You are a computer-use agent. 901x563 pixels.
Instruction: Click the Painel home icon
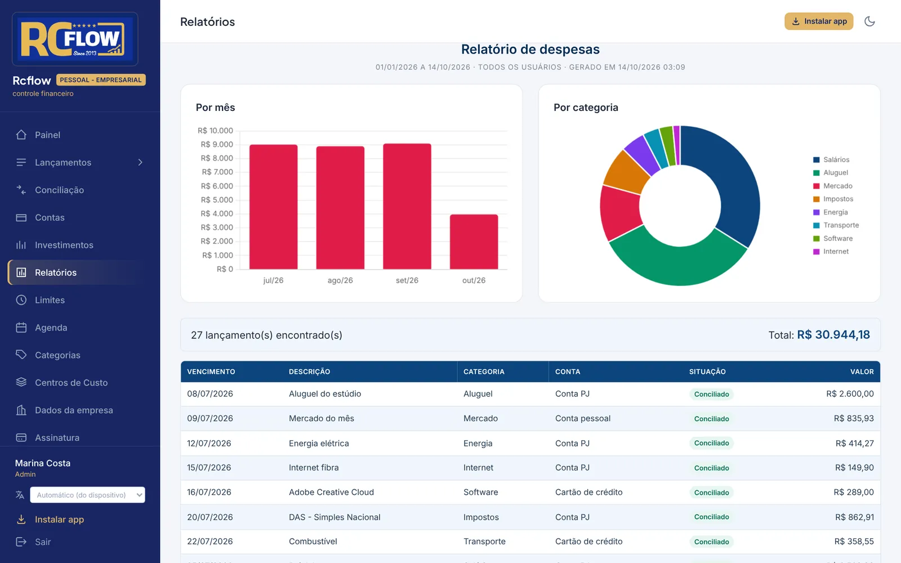tap(21, 135)
